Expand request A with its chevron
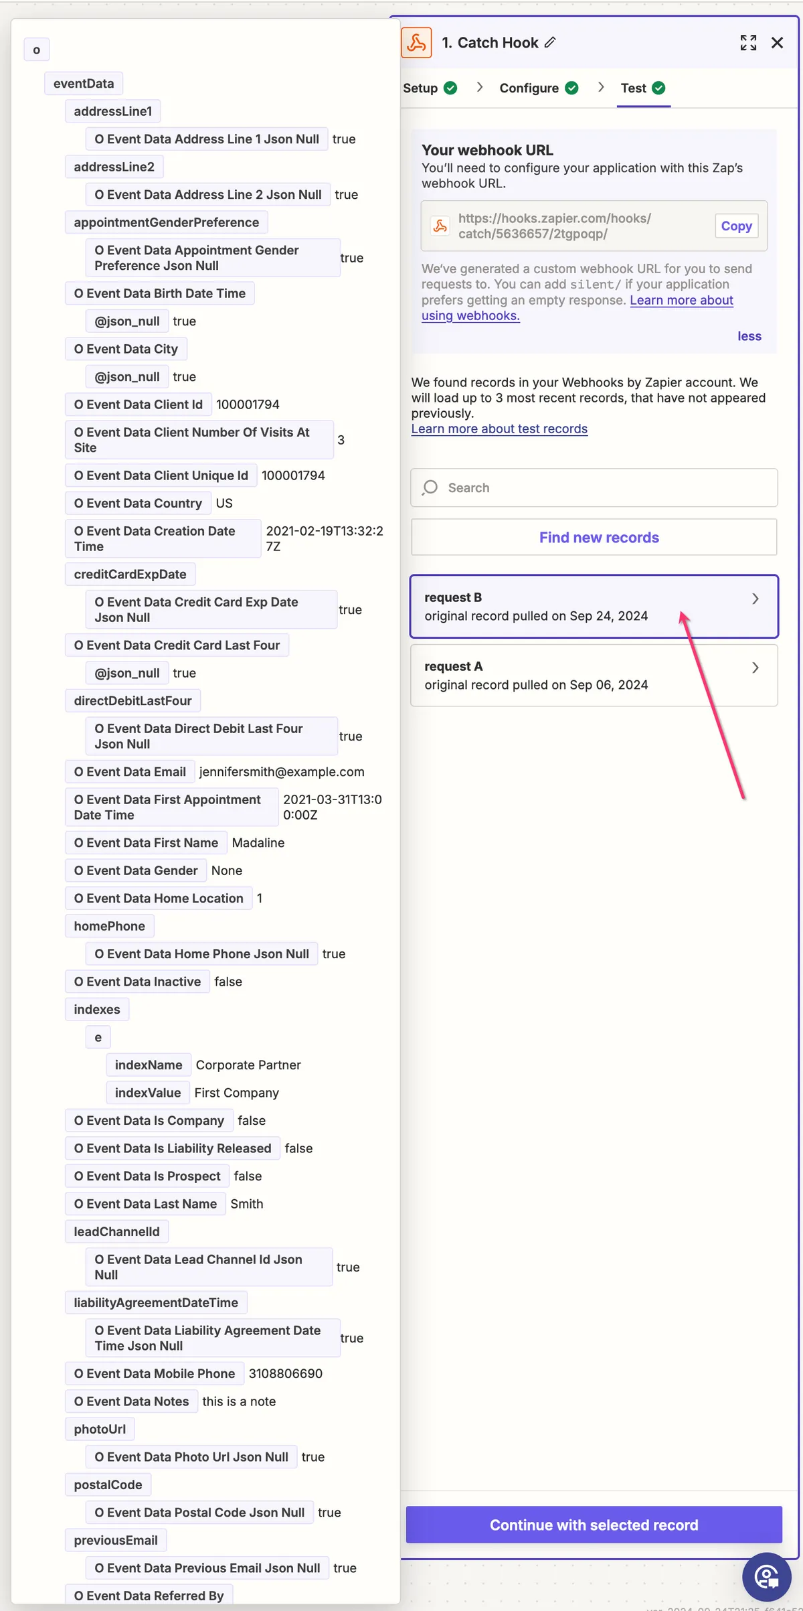The width and height of the screenshot is (803, 1611). click(755, 668)
